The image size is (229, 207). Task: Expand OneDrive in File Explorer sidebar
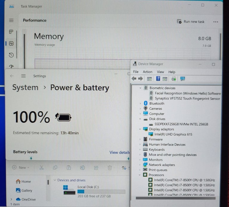pos(11,199)
